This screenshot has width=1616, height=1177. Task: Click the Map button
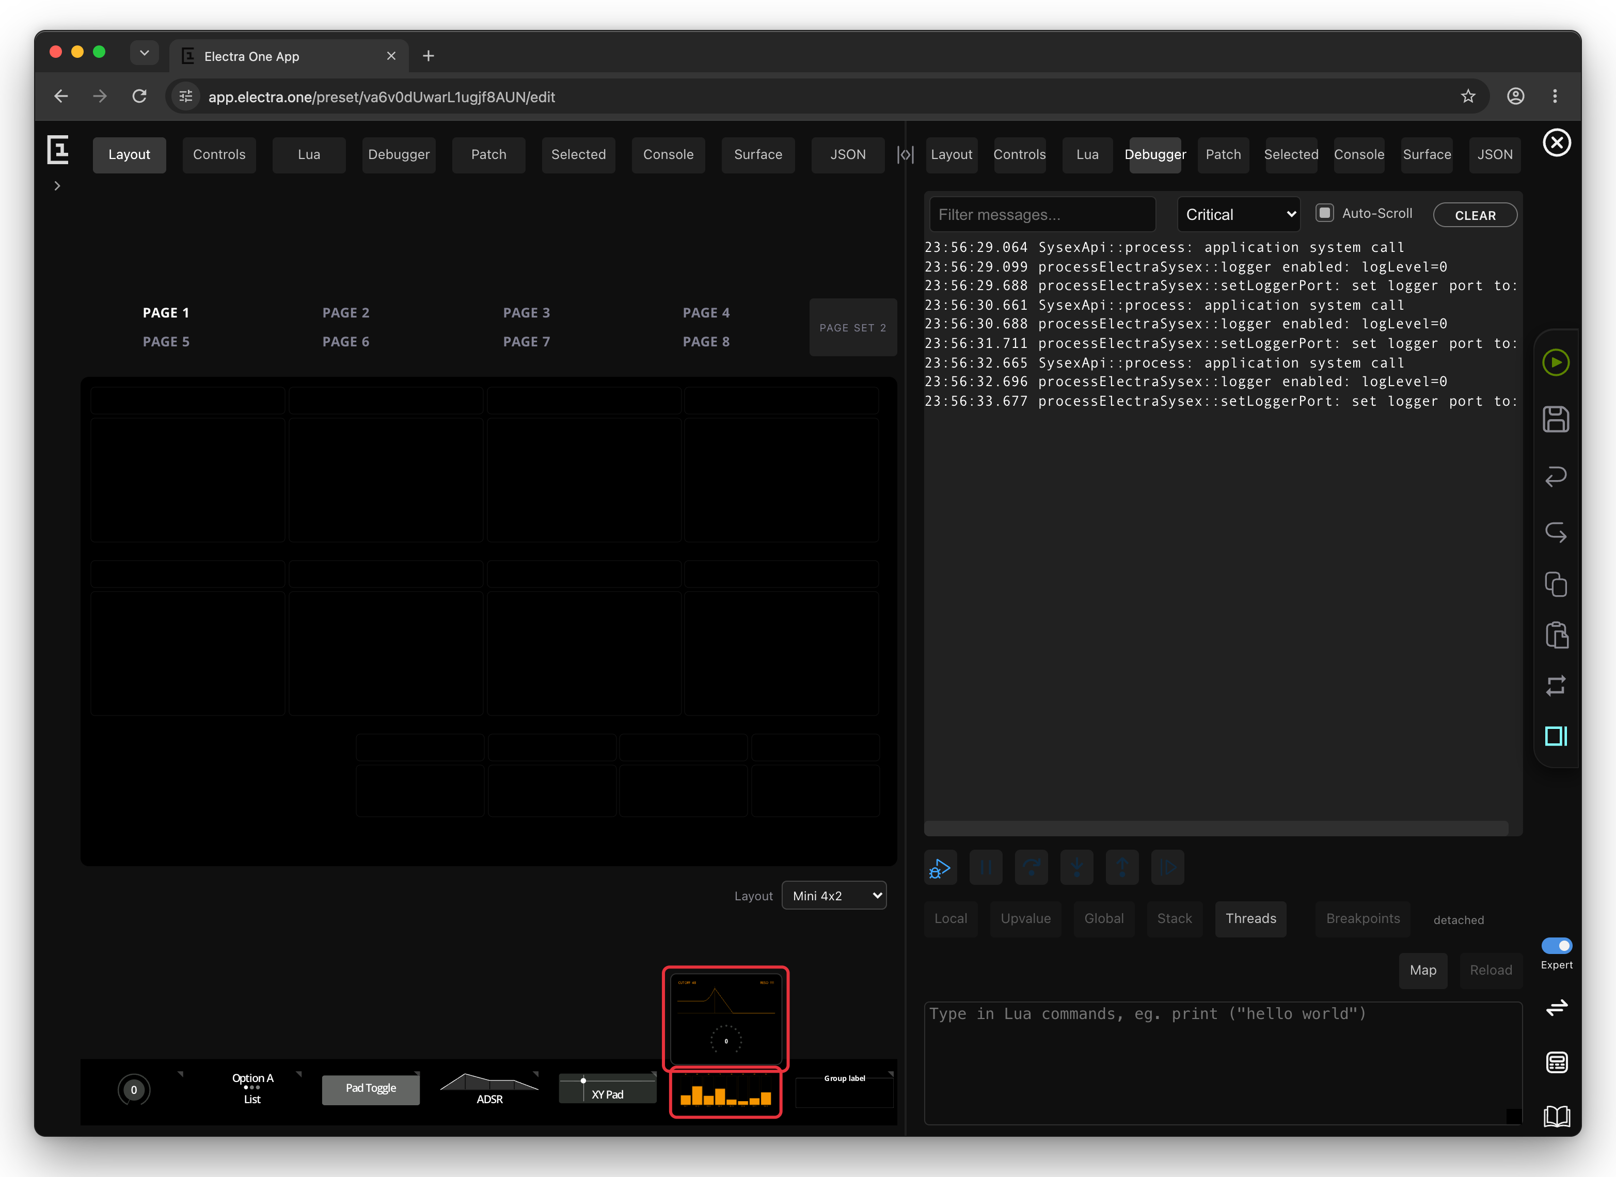[1422, 971]
